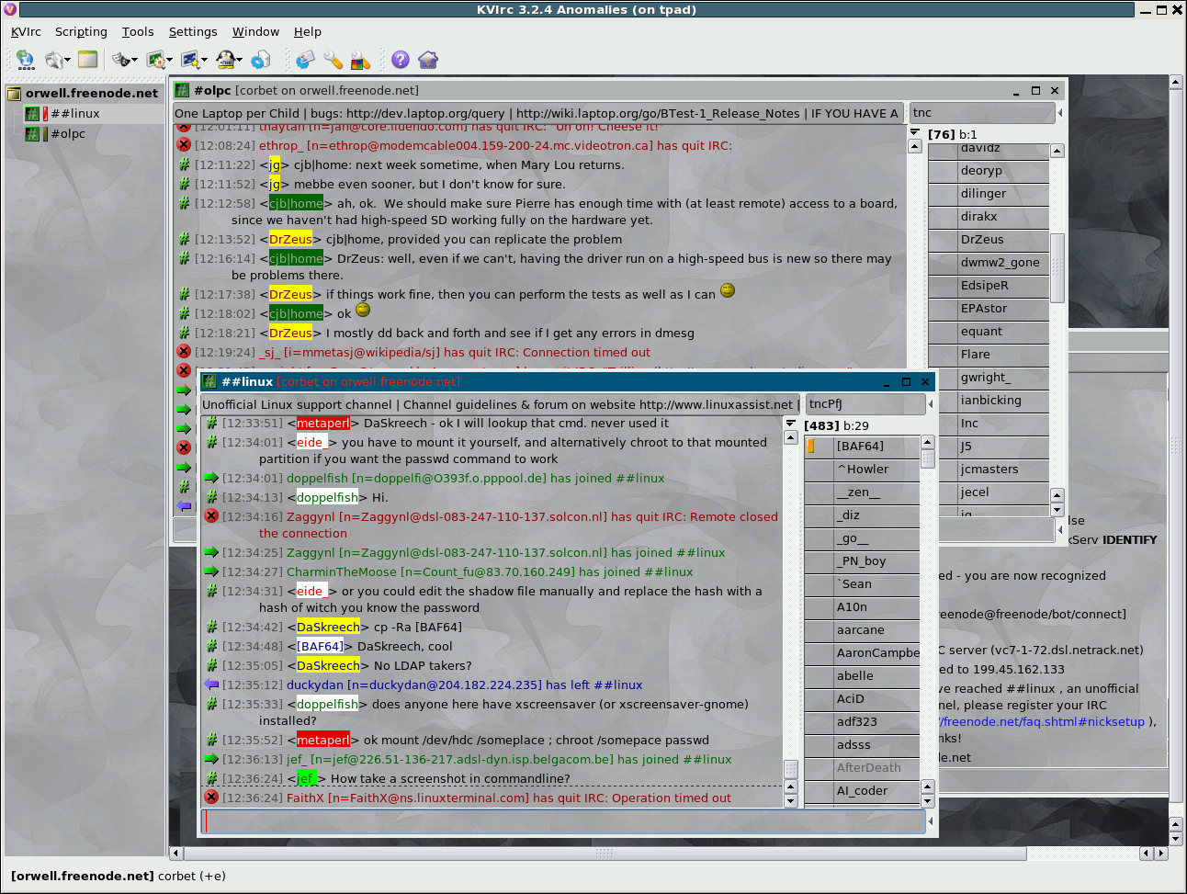Click the monitor-with-star icon in the toolbar
The height and width of the screenshot is (894, 1187).
point(190,60)
